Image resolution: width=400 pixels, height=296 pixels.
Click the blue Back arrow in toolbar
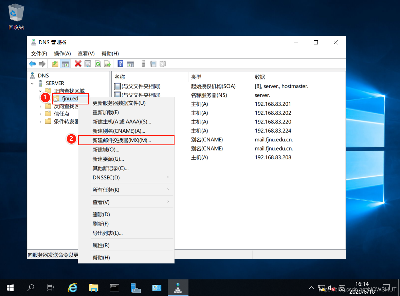(x=32, y=64)
